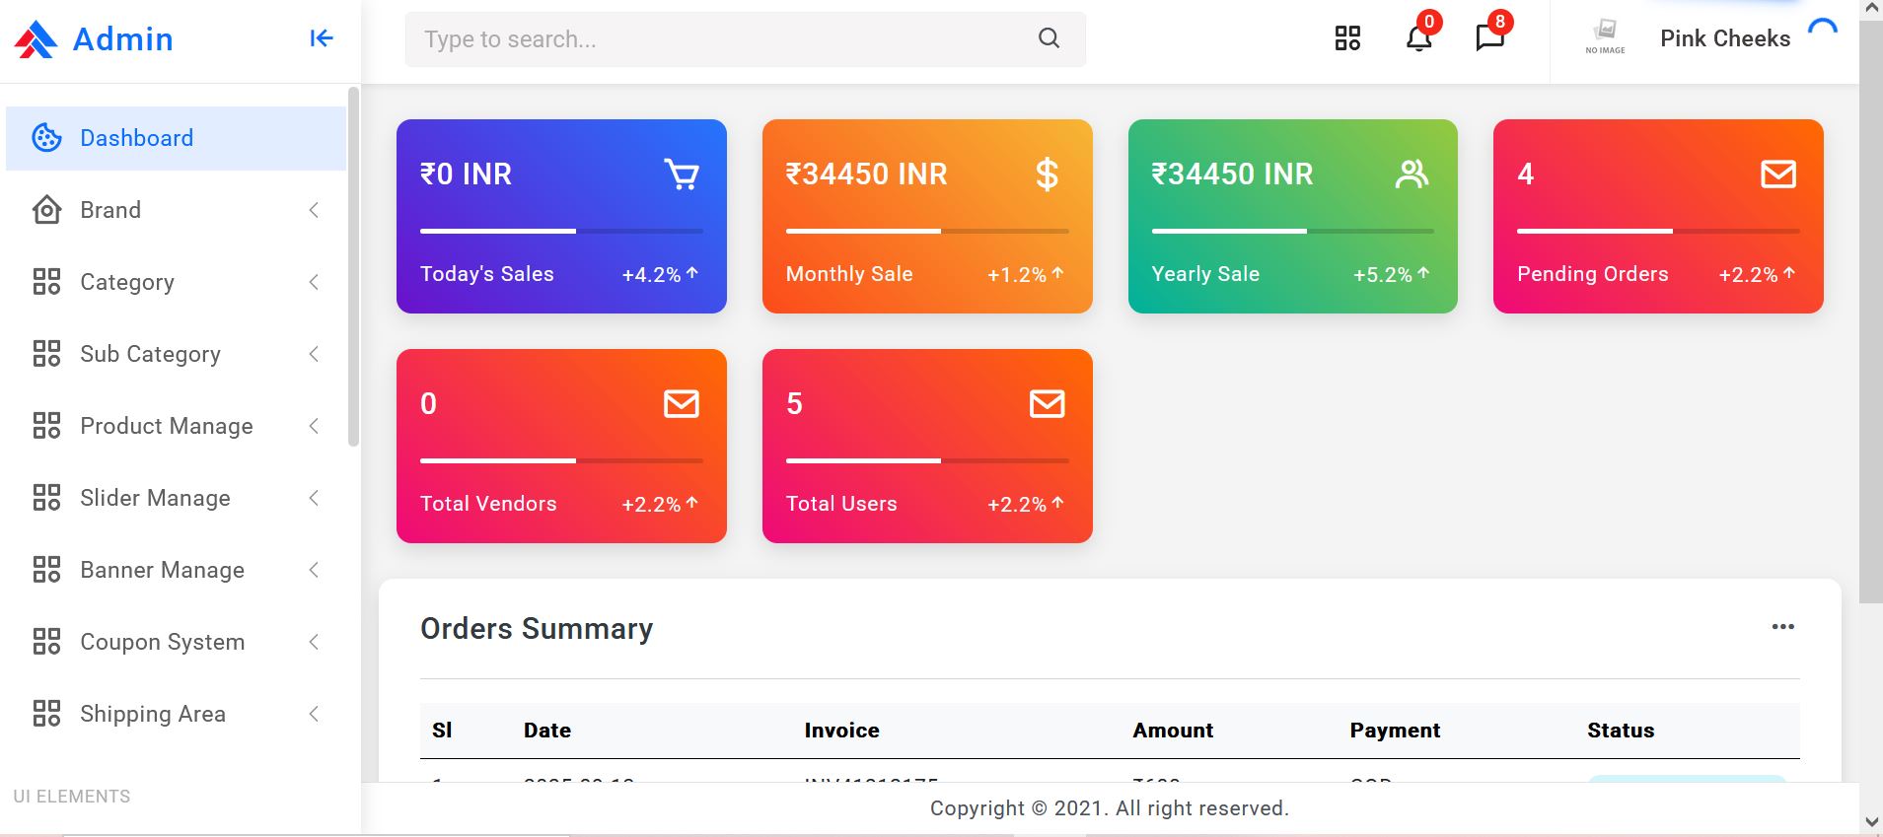Open the apps grid icon in header
This screenshot has width=1883, height=837.
click(x=1347, y=38)
